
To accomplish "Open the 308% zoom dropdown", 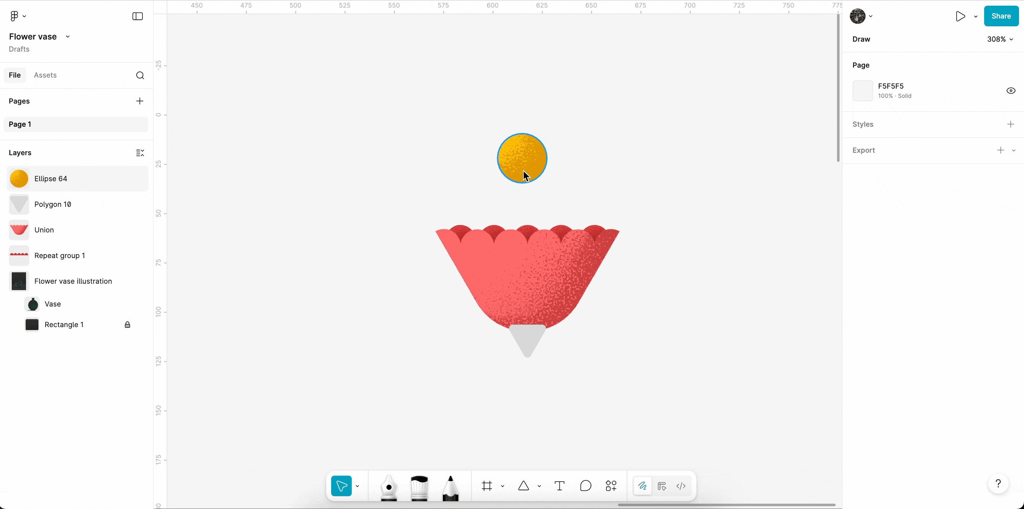I will [x=1000, y=40].
